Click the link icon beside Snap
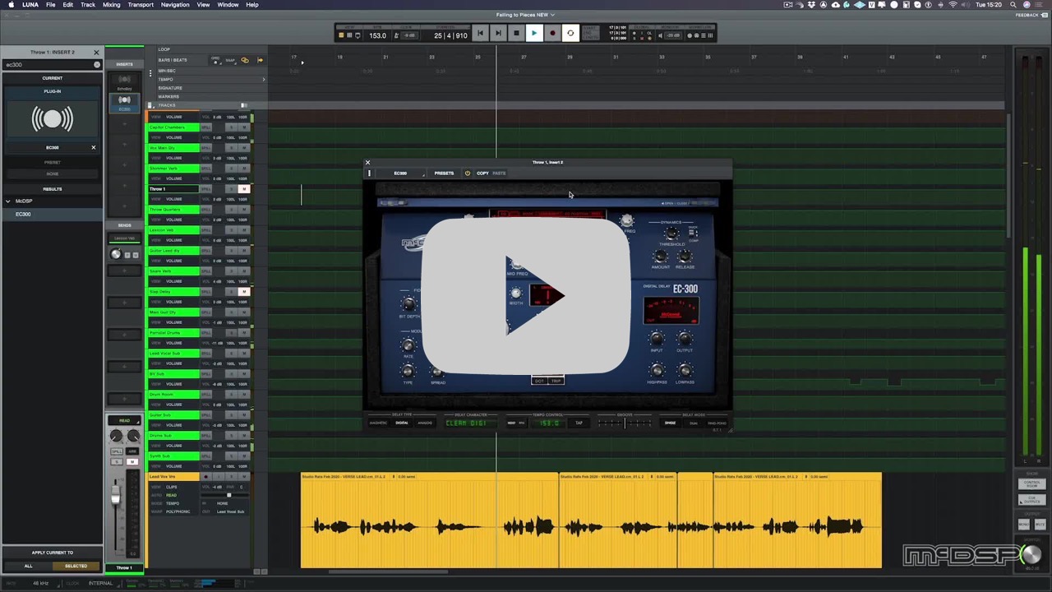 [244, 60]
